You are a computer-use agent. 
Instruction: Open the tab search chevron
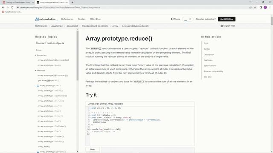(250, 2)
